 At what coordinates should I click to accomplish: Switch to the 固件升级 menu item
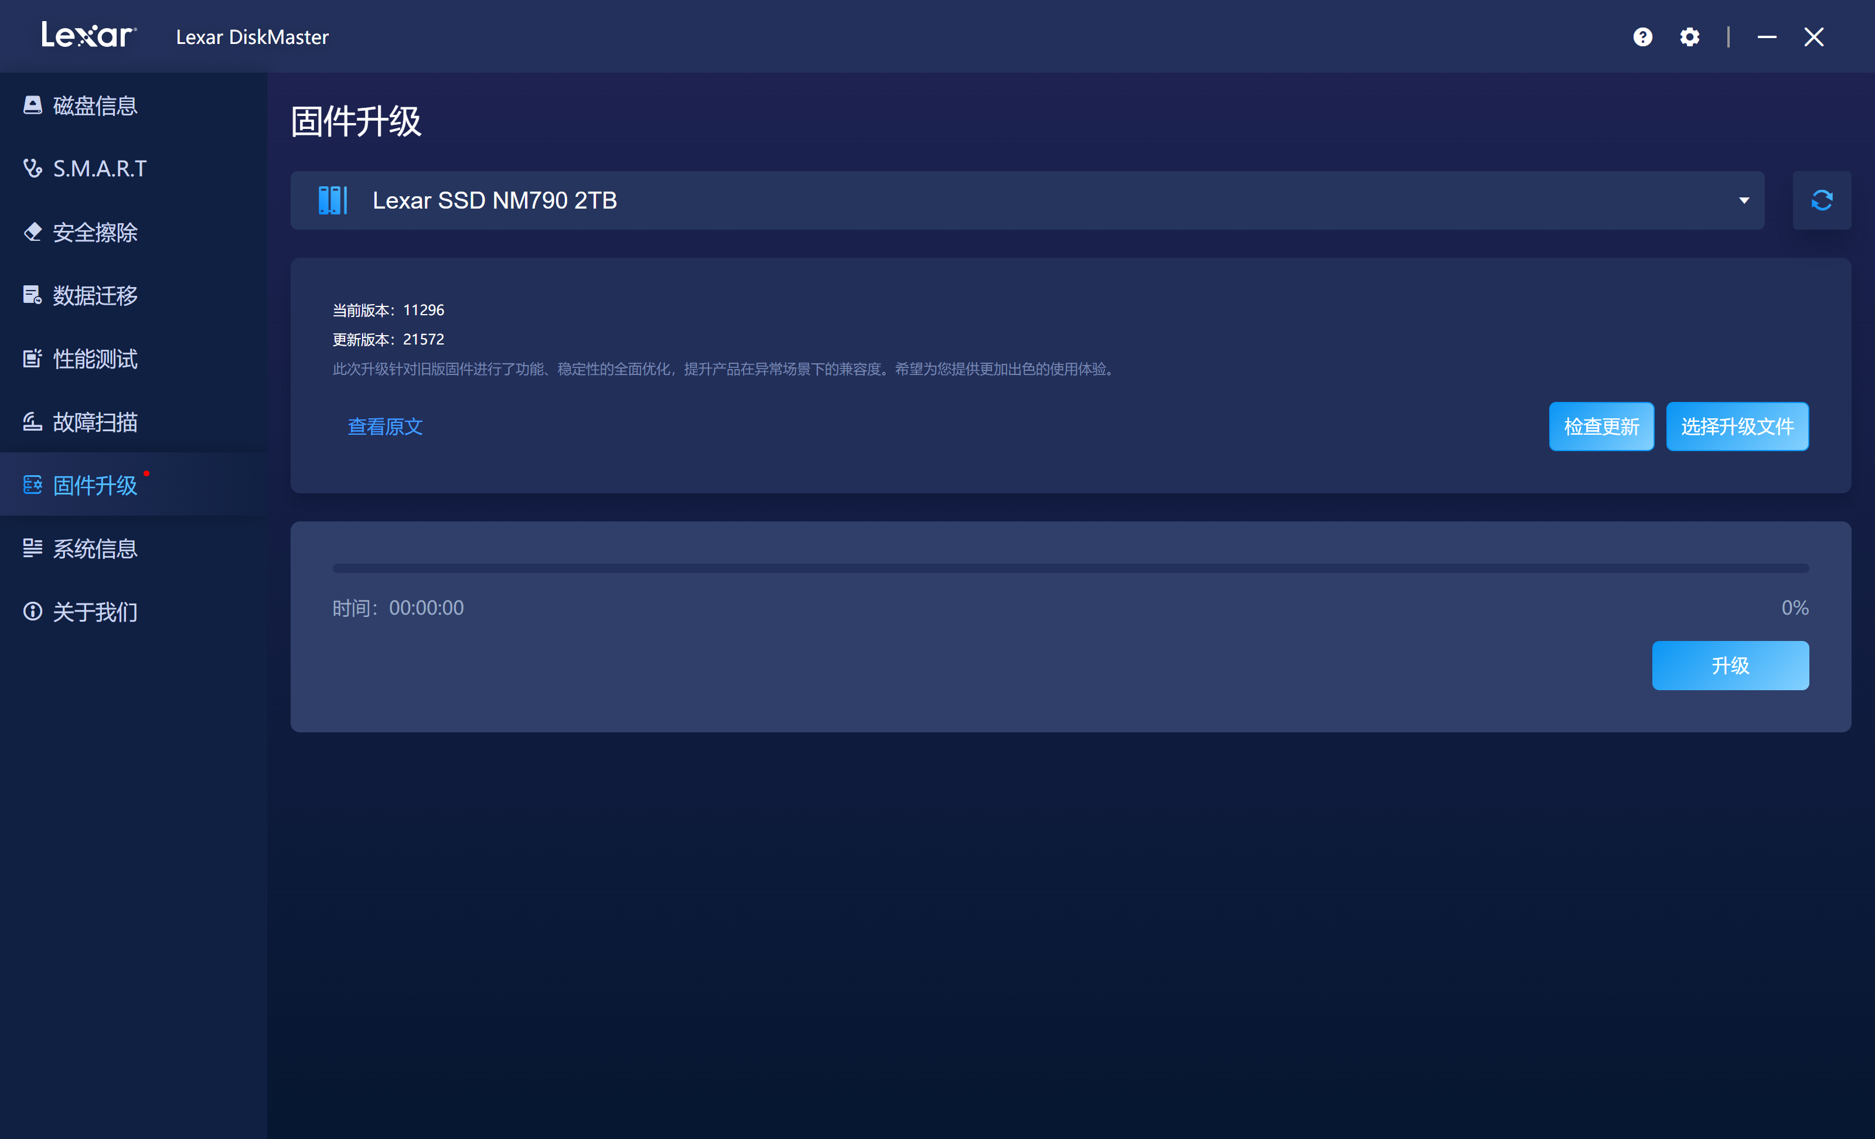point(95,485)
